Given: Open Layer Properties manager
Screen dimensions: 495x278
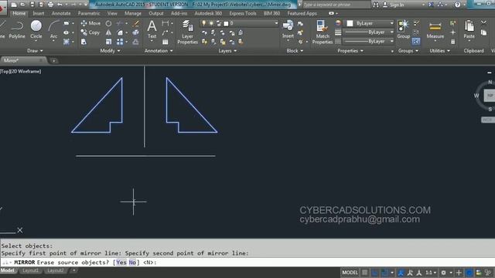Looking at the screenshot, I should pos(187,32).
